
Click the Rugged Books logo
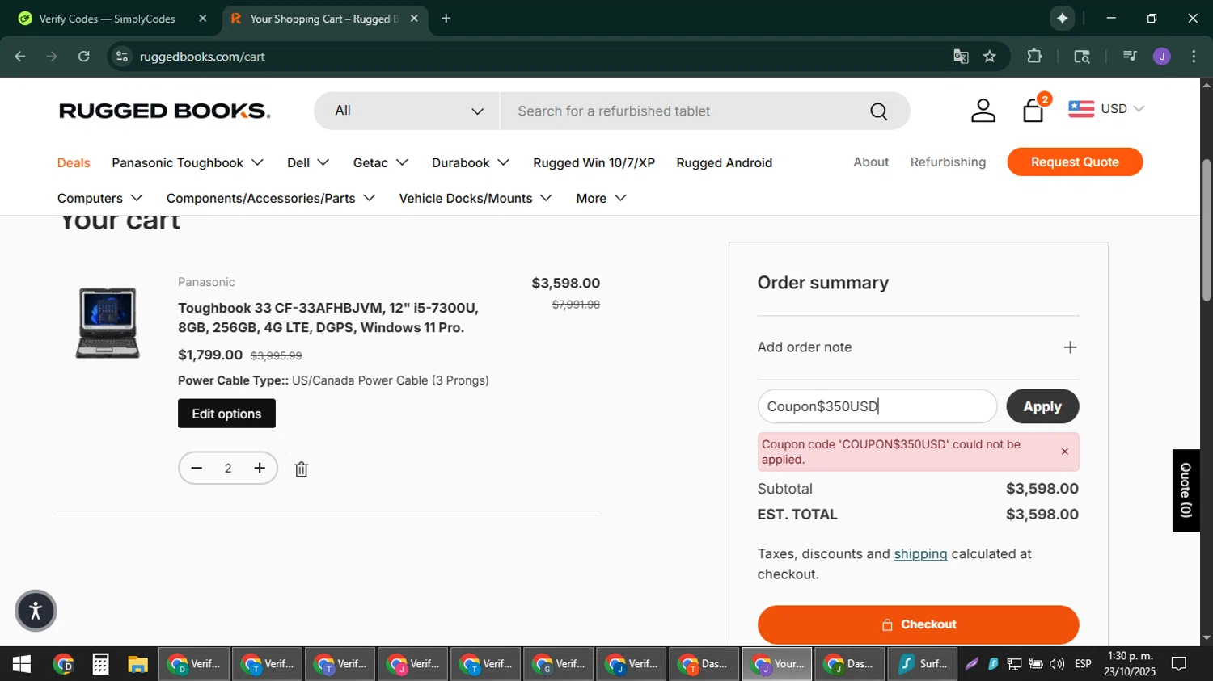click(165, 111)
